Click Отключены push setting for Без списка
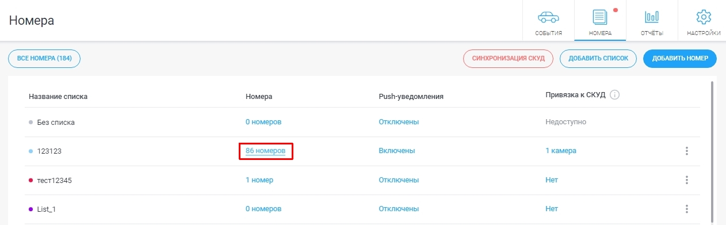This screenshot has height=225, width=726. tap(398, 122)
